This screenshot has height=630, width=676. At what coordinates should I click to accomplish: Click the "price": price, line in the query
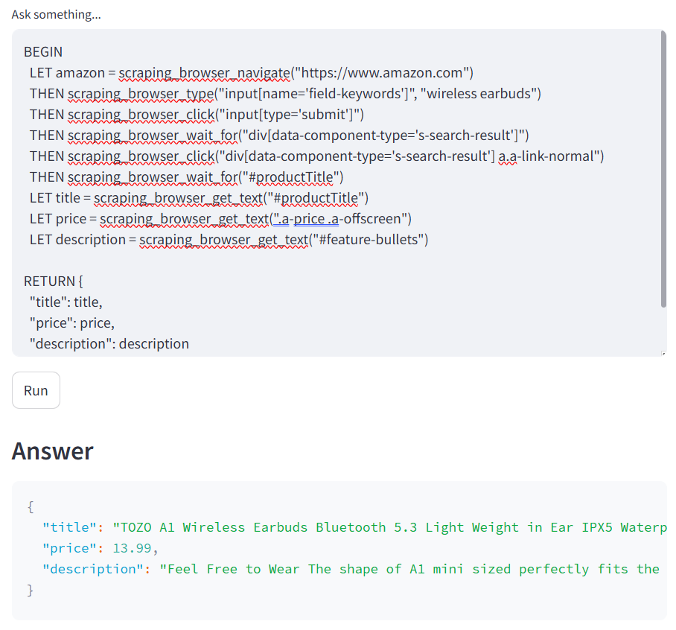coord(72,323)
